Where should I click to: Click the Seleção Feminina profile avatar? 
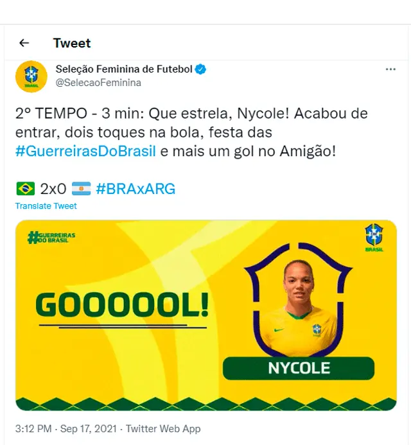point(31,76)
